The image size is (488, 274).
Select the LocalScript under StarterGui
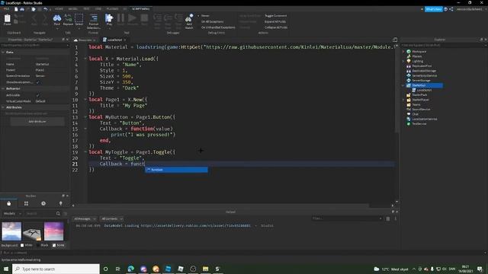(424, 90)
